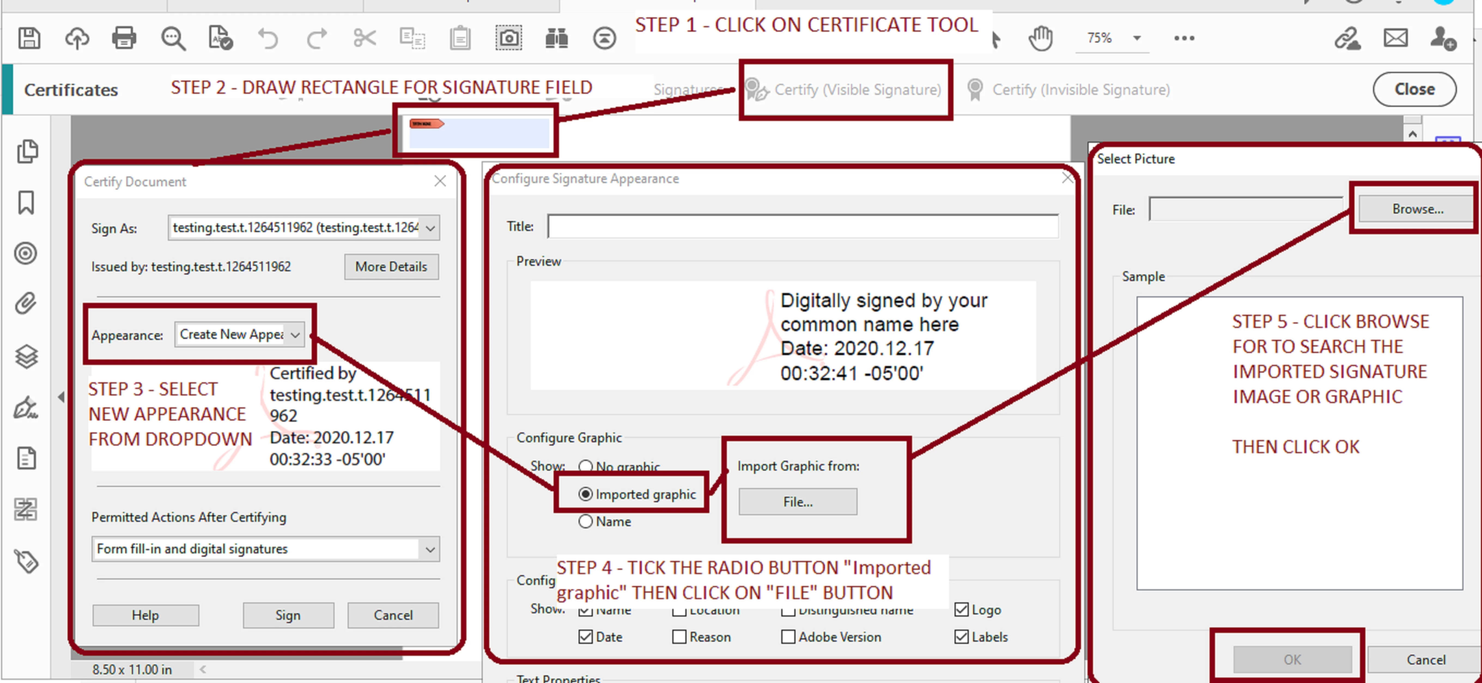This screenshot has width=1482, height=683.
Task: Open the Attachments paperclip panel
Action: click(26, 303)
